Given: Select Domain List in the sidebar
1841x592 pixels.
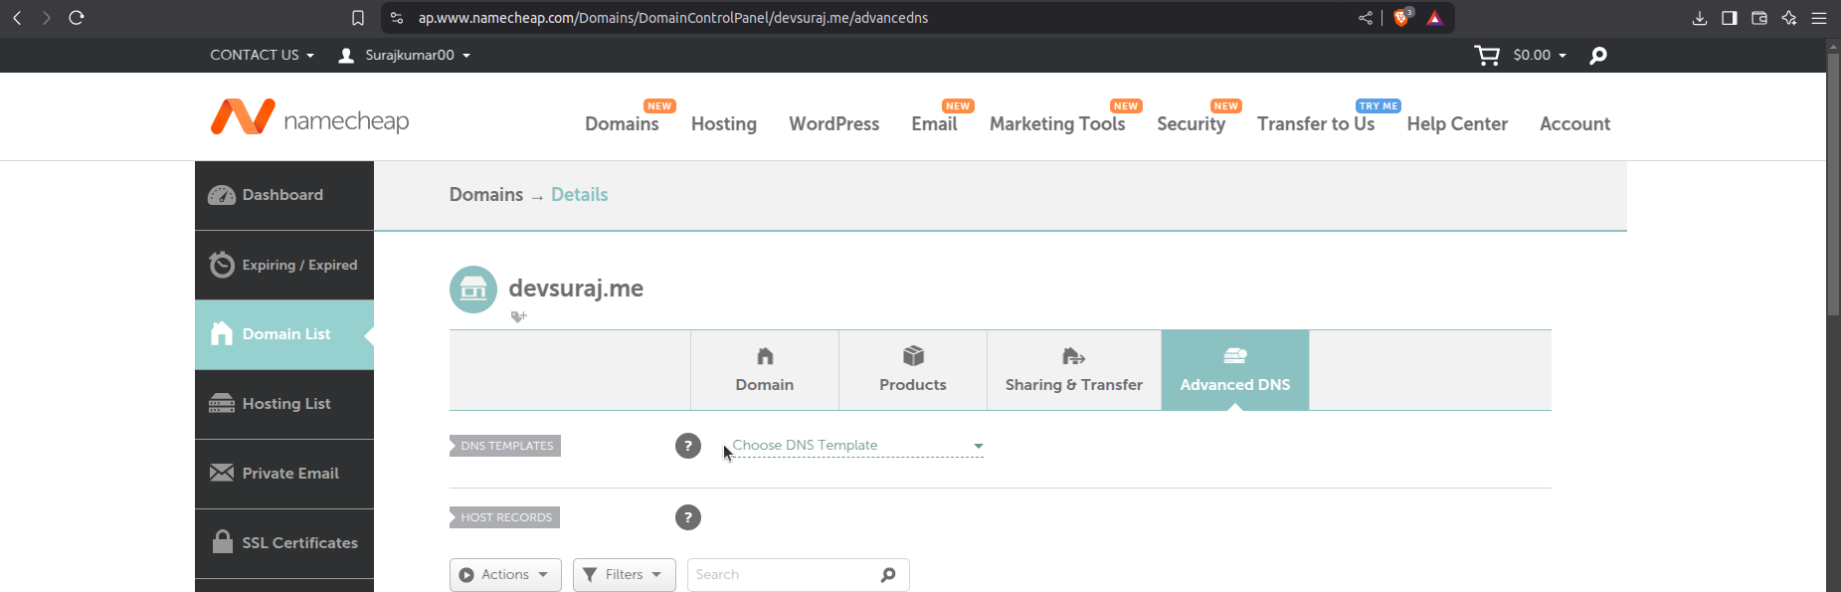Looking at the screenshot, I should (284, 334).
